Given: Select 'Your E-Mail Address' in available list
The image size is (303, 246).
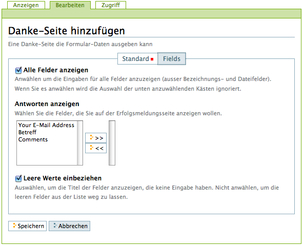Looking at the screenshot, I should click(x=46, y=125).
